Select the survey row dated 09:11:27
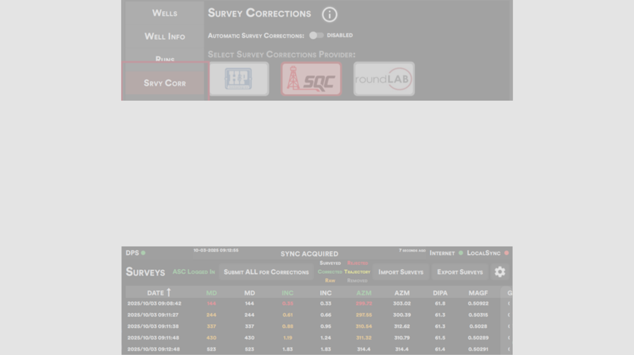Viewport: 634px width, 355px height. tap(153, 315)
